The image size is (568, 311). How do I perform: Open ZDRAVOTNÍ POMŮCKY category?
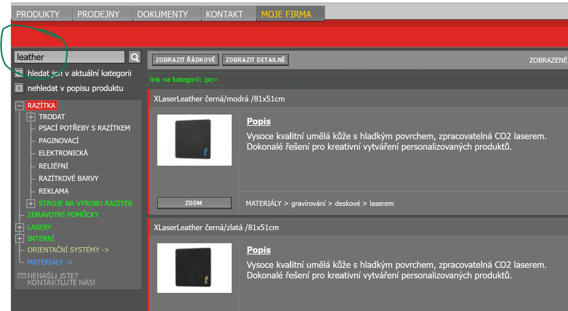pyautogui.click(x=63, y=215)
